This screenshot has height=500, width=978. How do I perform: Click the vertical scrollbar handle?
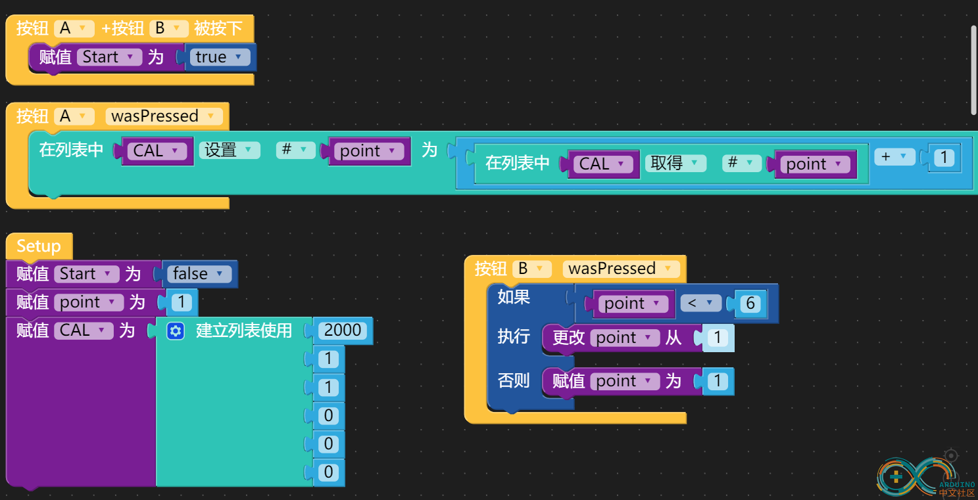pyautogui.click(x=973, y=70)
